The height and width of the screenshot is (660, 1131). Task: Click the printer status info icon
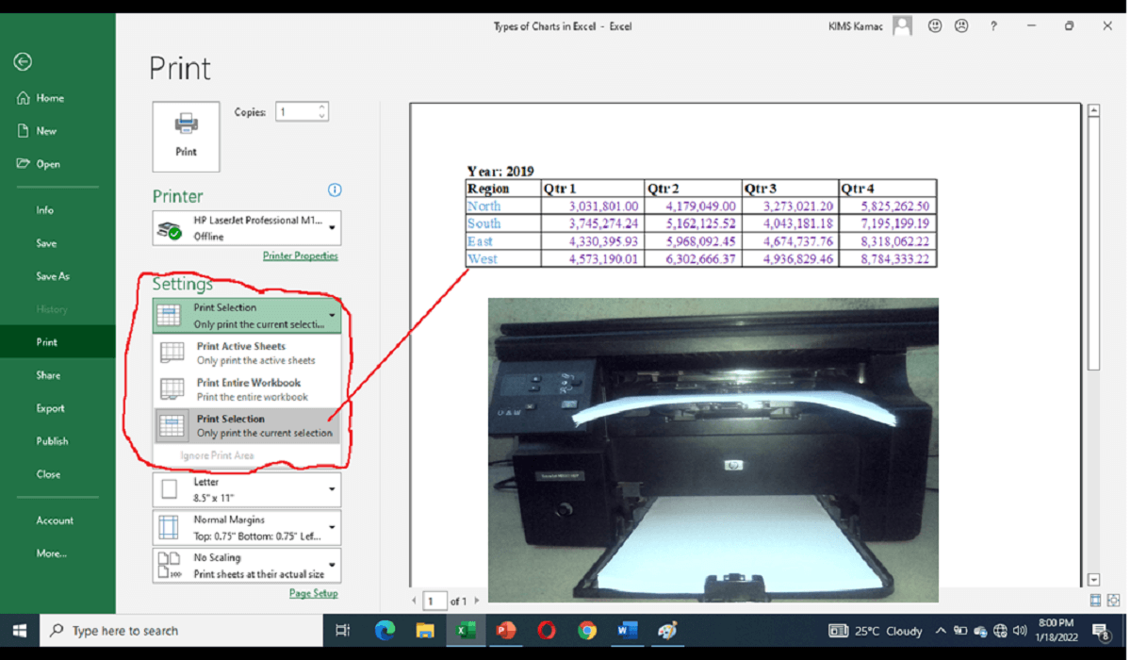pos(335,190)
